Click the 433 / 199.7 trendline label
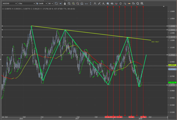 (x=155, y=42)
